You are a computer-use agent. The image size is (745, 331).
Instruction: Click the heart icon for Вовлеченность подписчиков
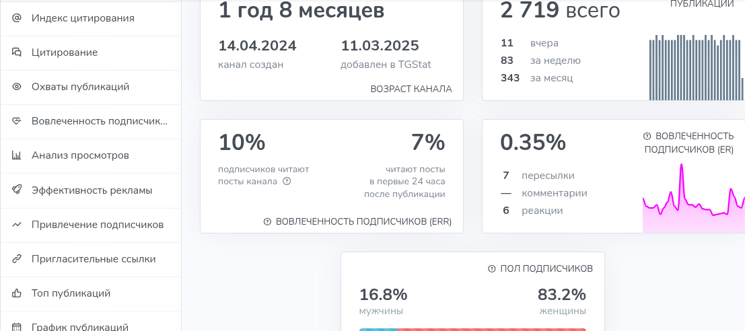17,121
